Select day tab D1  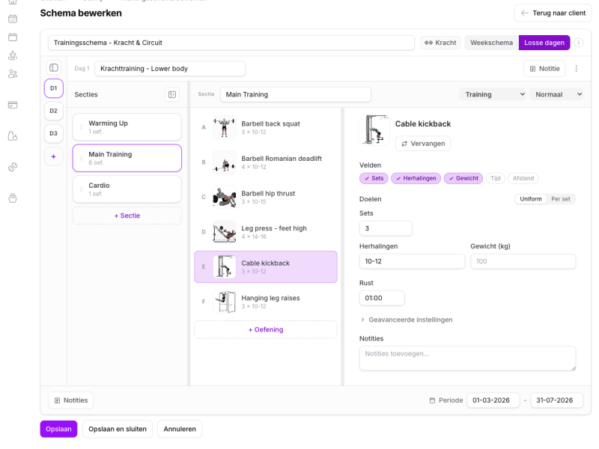tap(54, 88)
